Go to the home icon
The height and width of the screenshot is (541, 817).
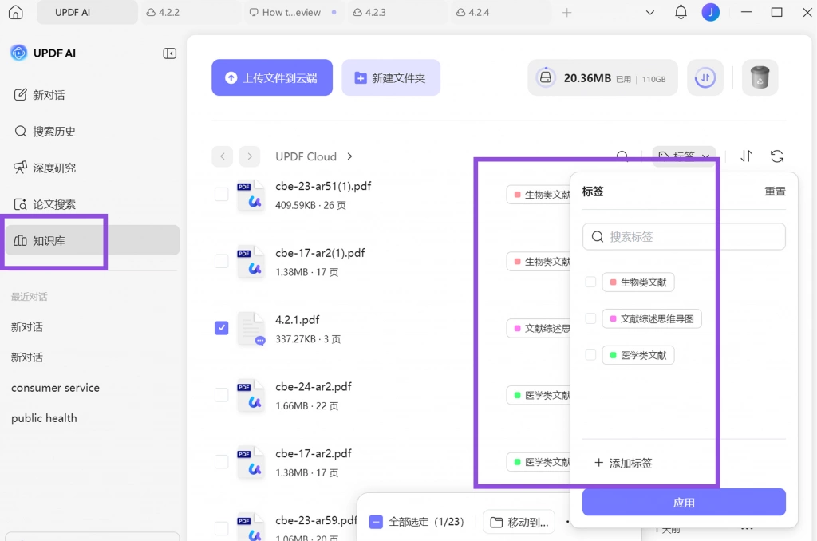[16, 12]
